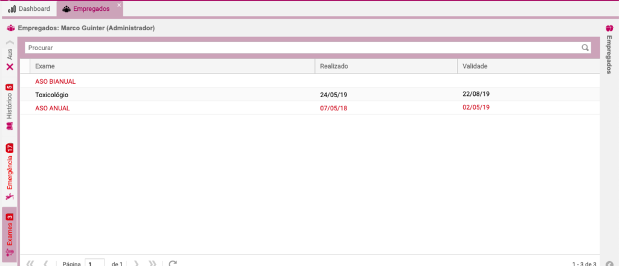Select the ASO BIANUAL exam row

310,81
